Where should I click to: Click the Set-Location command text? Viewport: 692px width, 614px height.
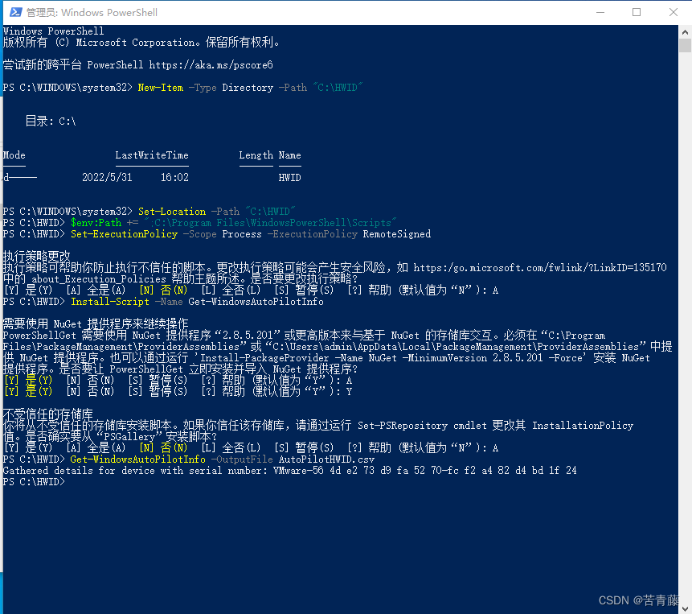(x=172, y=211)
